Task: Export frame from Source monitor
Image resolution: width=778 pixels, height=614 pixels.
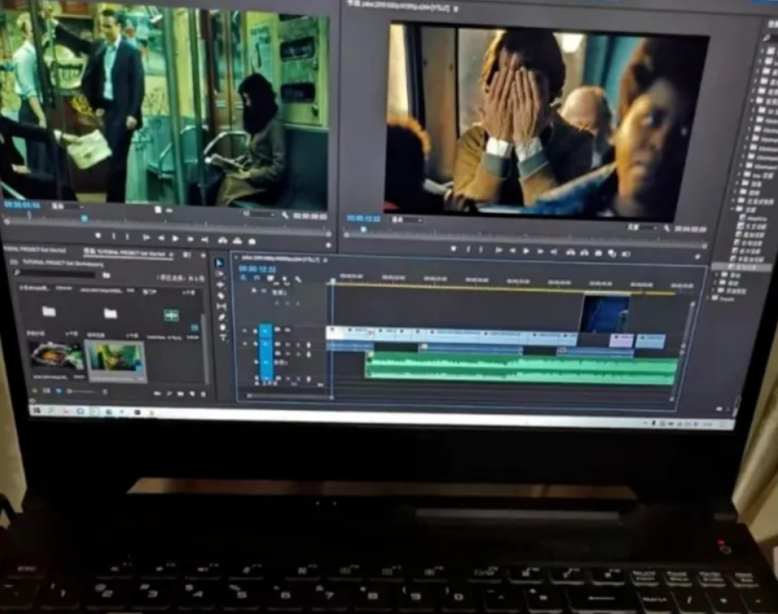Action: (x=252, y=241)
